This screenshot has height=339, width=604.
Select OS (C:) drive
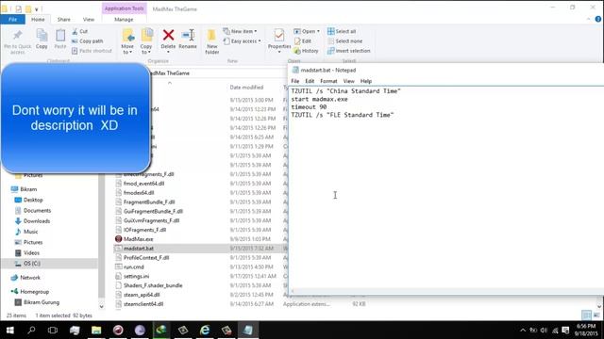click(32, 264)
